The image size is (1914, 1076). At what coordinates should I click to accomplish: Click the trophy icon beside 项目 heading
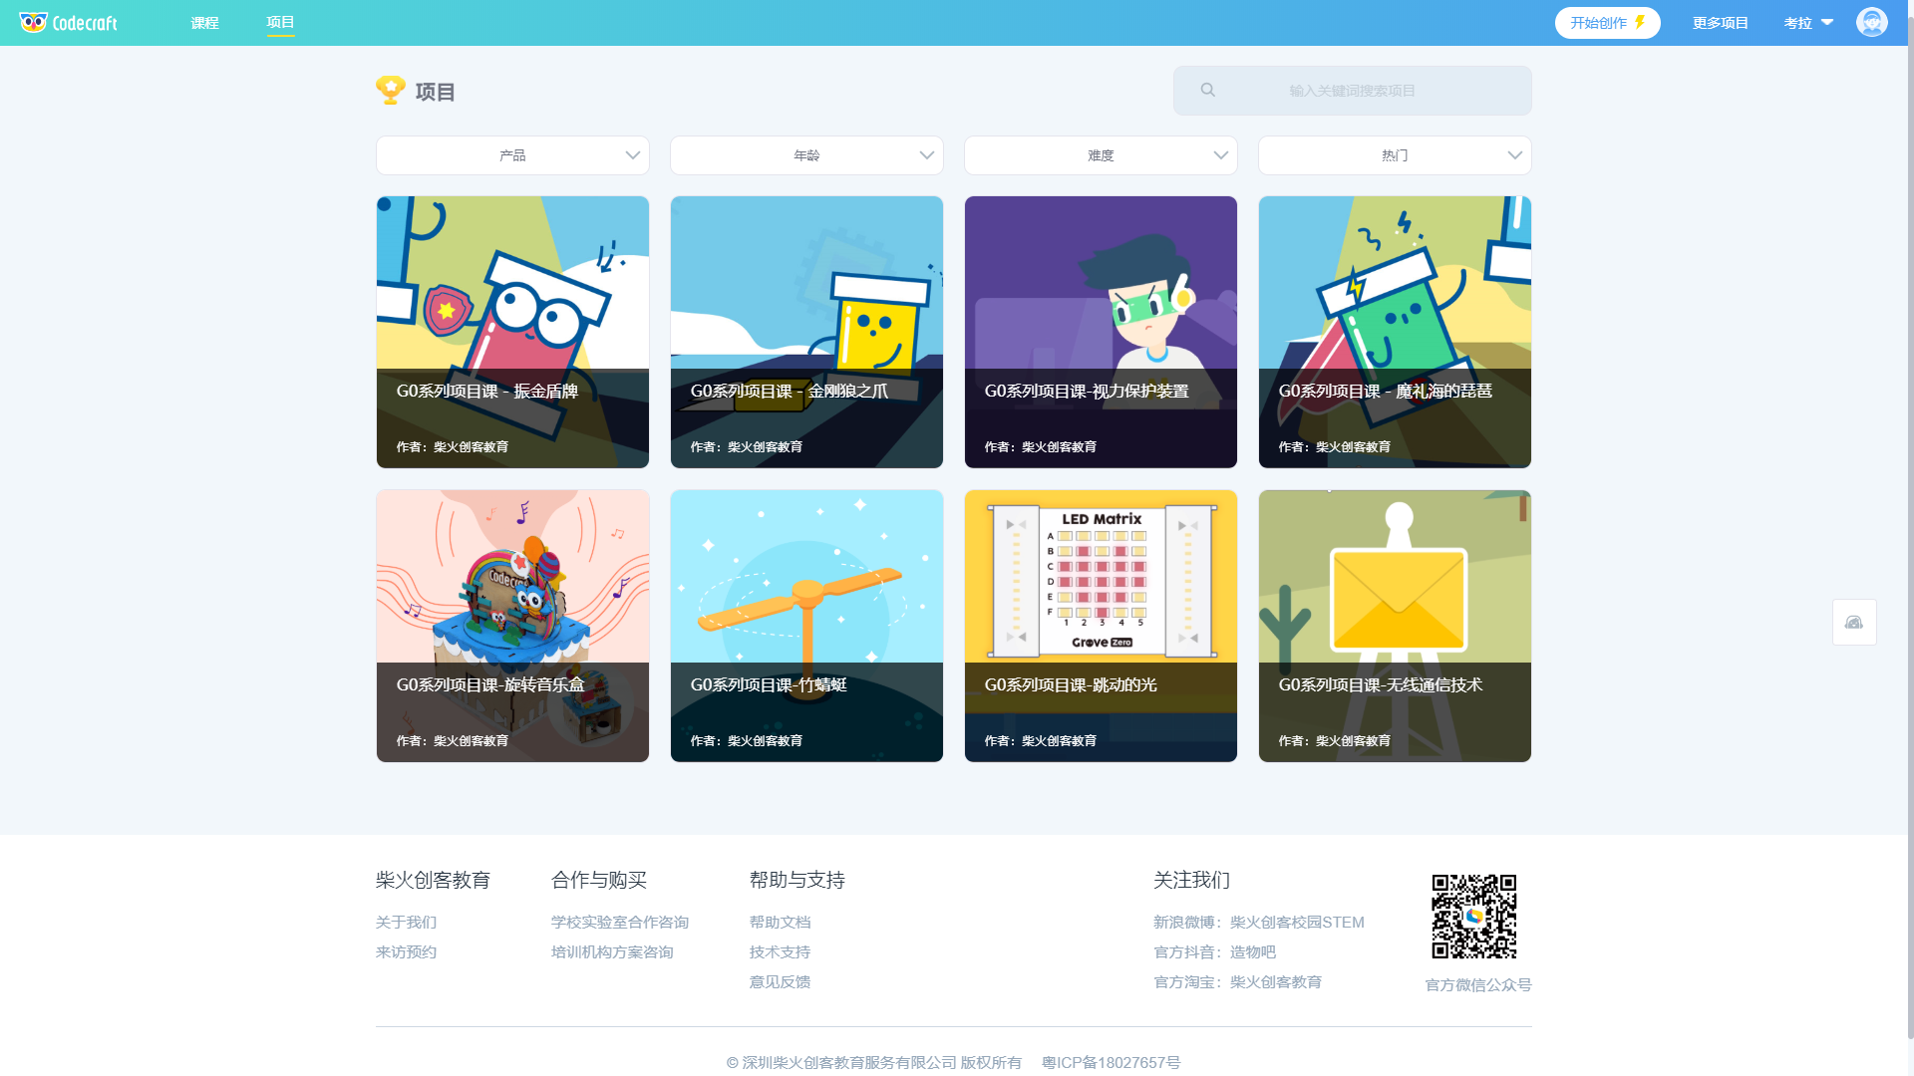point(390,91)
